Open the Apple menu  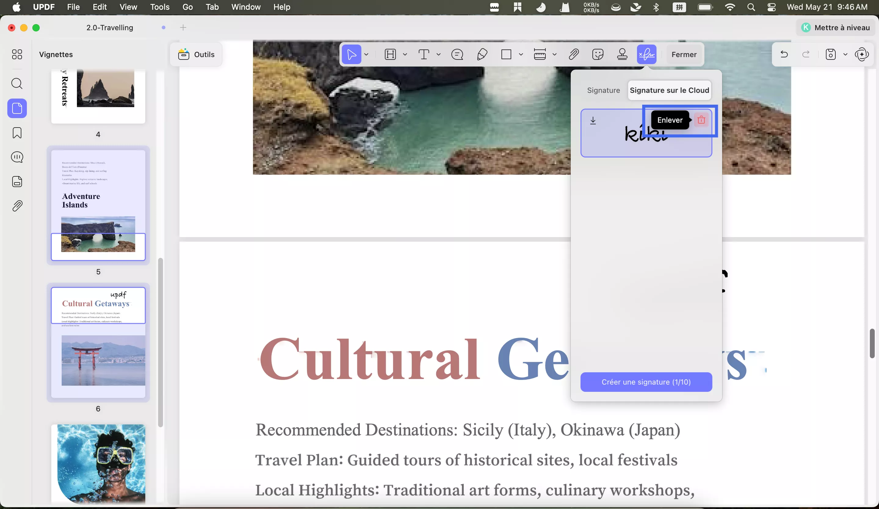[x=16, y=7]
